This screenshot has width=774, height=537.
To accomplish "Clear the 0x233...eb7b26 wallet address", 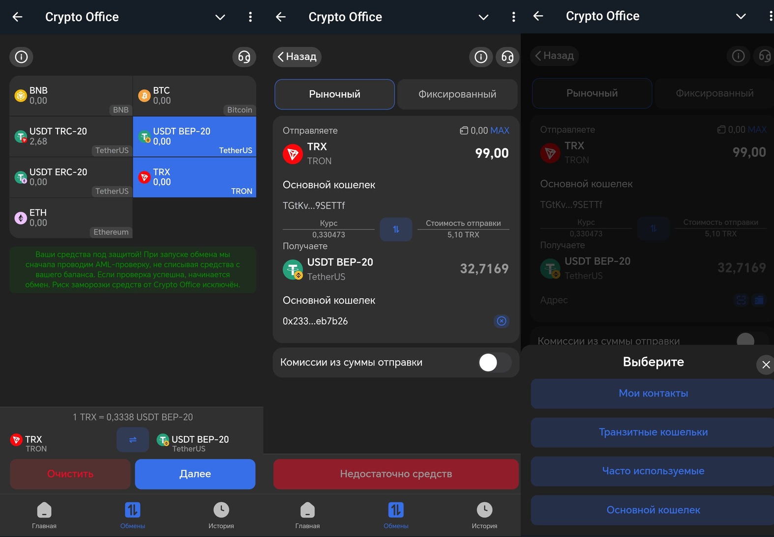I will [x=501, y=321].
